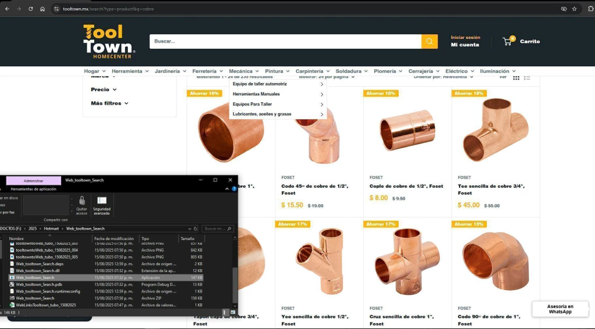Click the browser address bar URL

pos(108,9)
